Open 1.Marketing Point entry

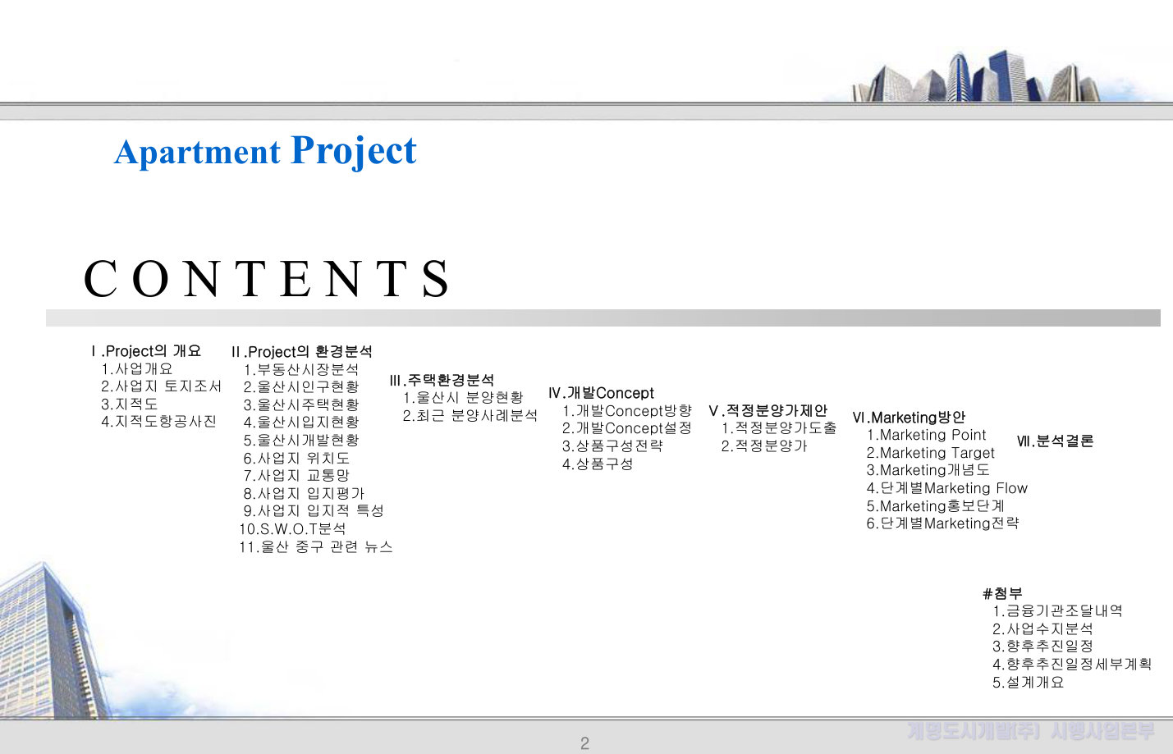927,435
